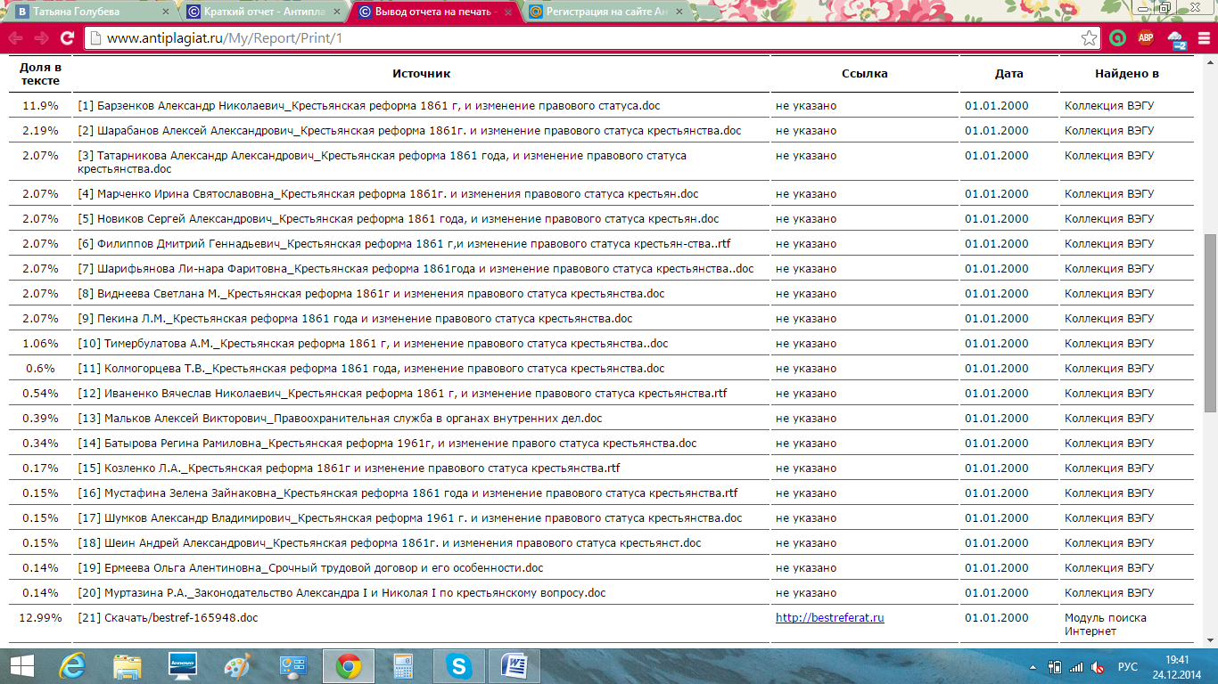
Task: Open File Explorer from the taskbar
Action: (127, 666)
